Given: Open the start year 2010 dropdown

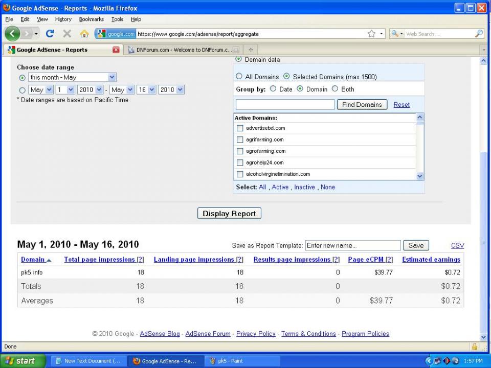Looking at the screenshot, I should (99, 90).
